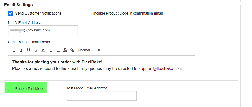252x107 pixels.
Task: Click the Notify Email Address input field
Action: coord(43,30)
